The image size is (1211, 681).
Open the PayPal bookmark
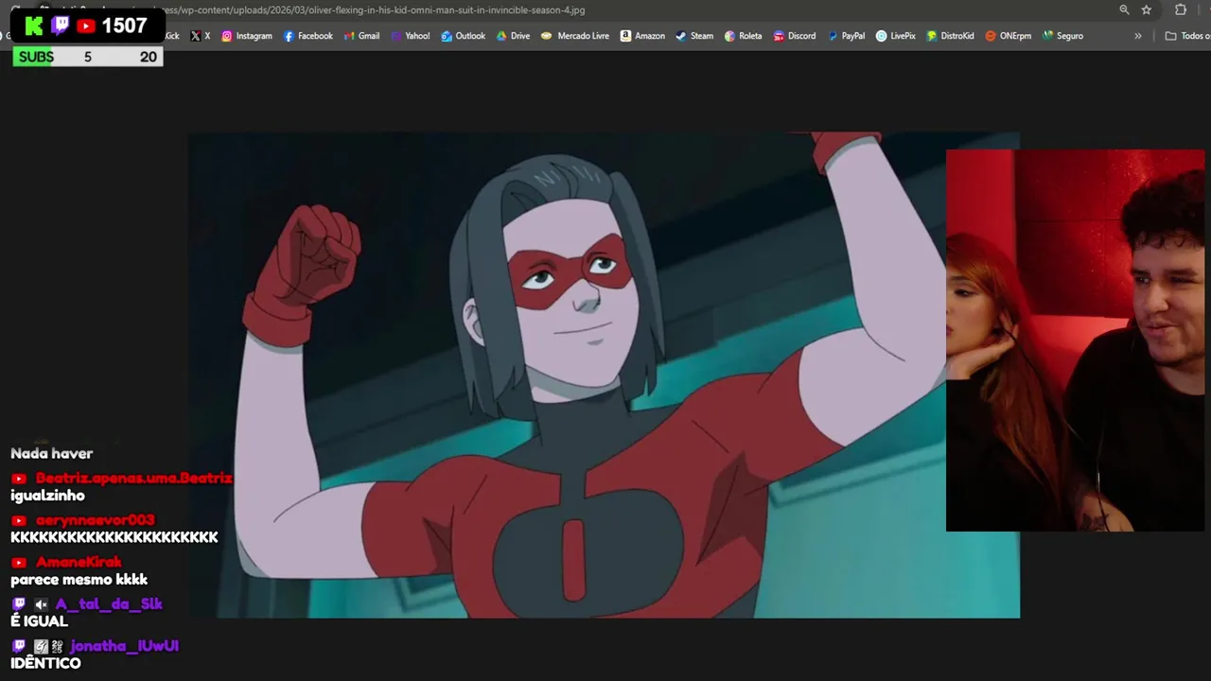847,36
